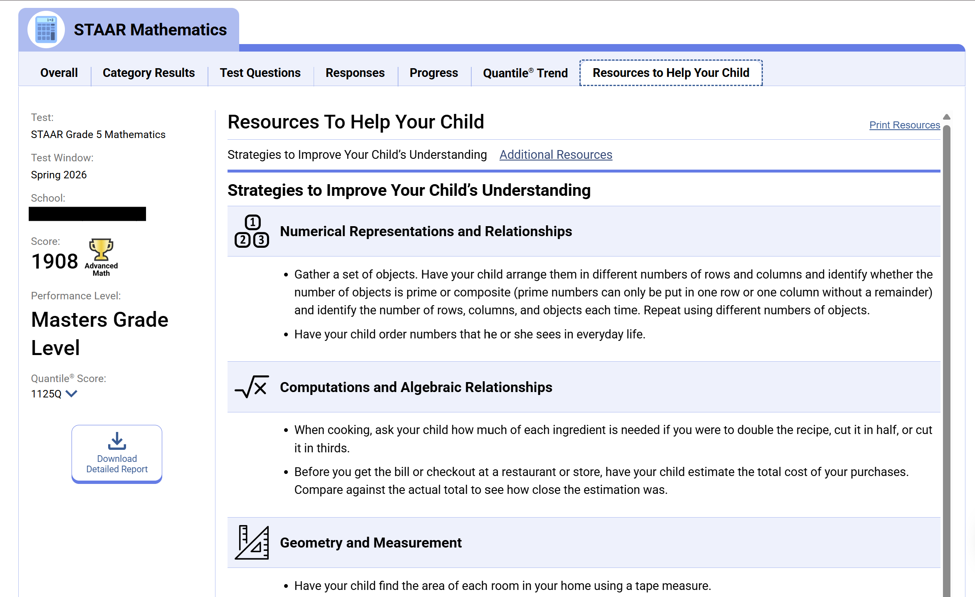This screenshot has width=975, height=597.
Task: Open the Test Questions tab
Action: (x=260, y=73)
